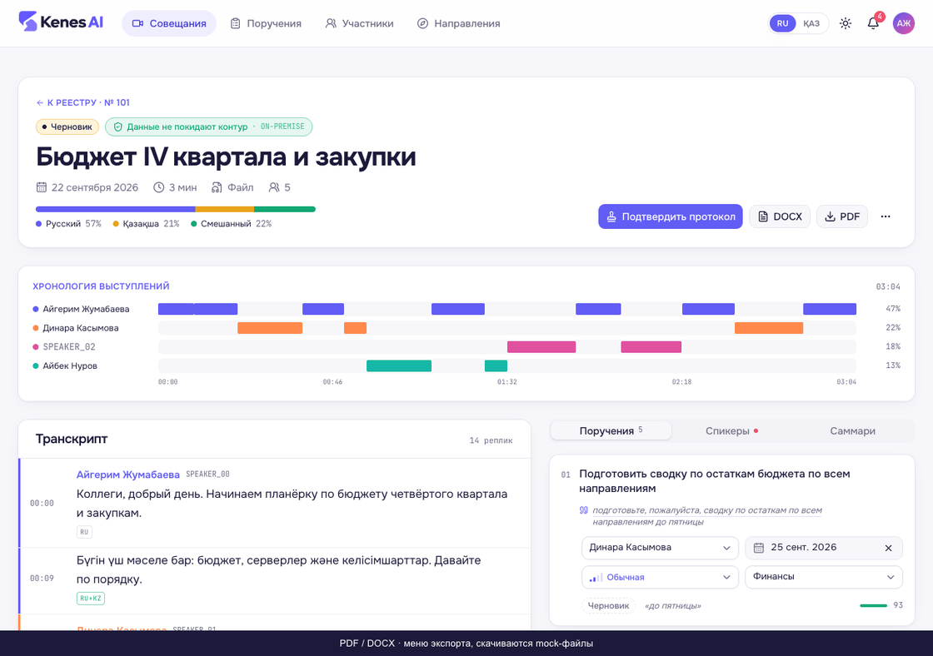Switch to the Поручения side tab

coord(611,430)
